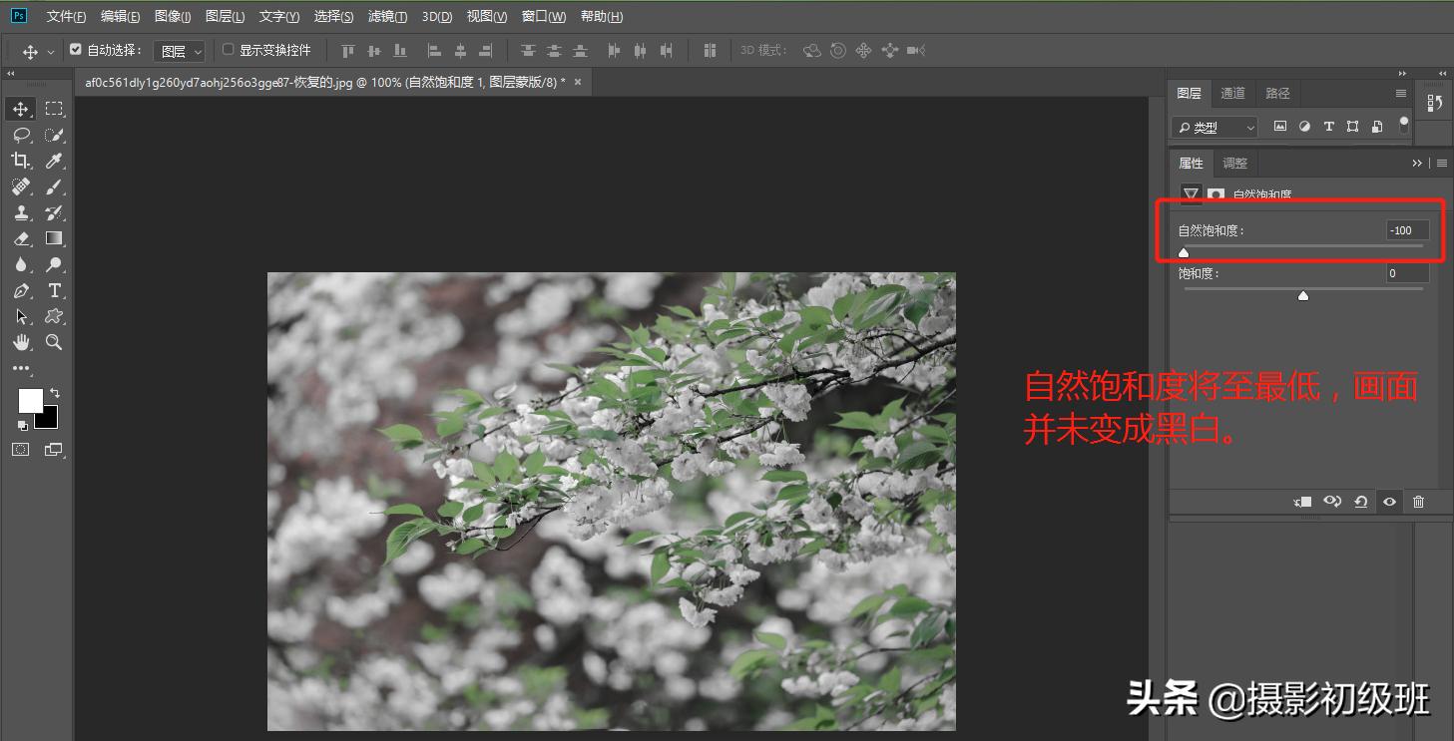The width and height of the screenshot is (1454, 741).
Task: Click the Vibrance adjustment layer mask thumbnail
Action: [x=1216, y=194]
